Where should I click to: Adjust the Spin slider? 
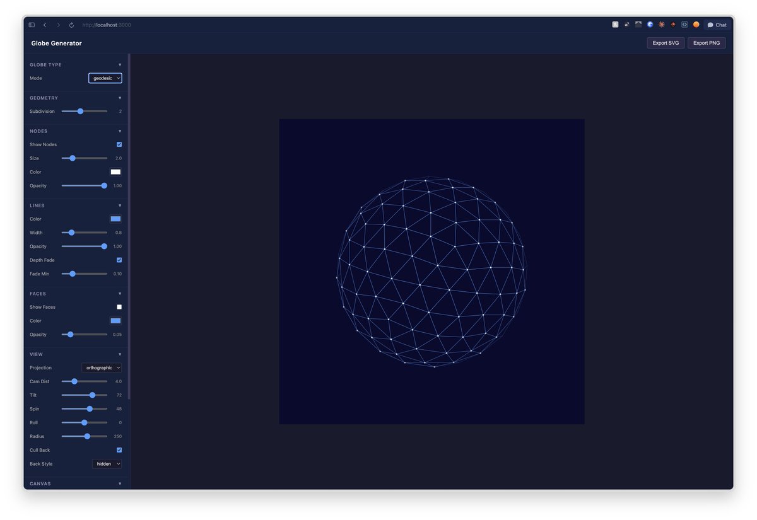84,409
